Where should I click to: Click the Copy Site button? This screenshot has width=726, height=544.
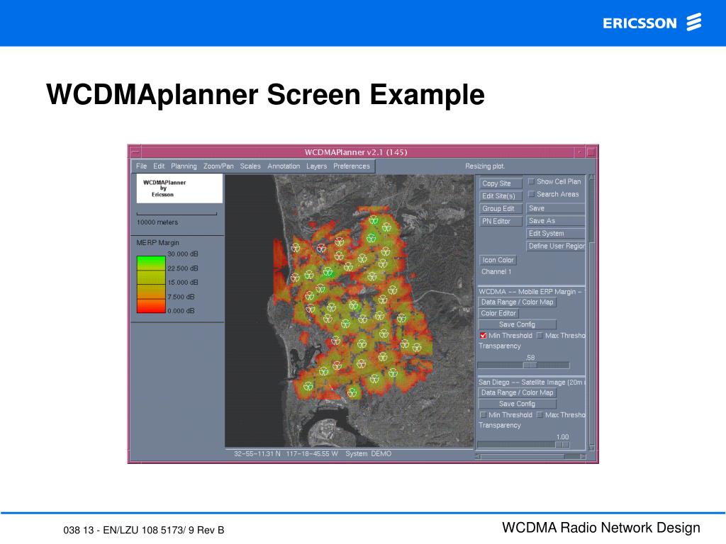pyautogui.click(x=501, y=183)
